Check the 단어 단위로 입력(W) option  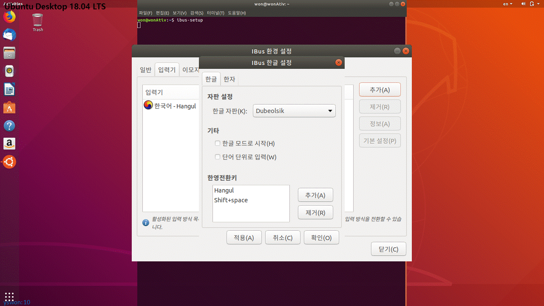click(218, 157)
